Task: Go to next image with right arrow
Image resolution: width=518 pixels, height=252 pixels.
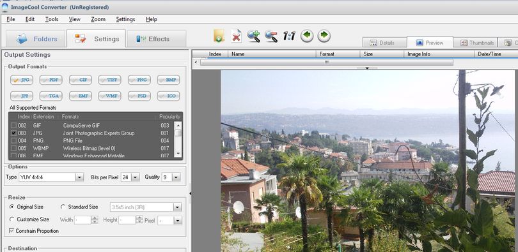Action: (324, 36)
